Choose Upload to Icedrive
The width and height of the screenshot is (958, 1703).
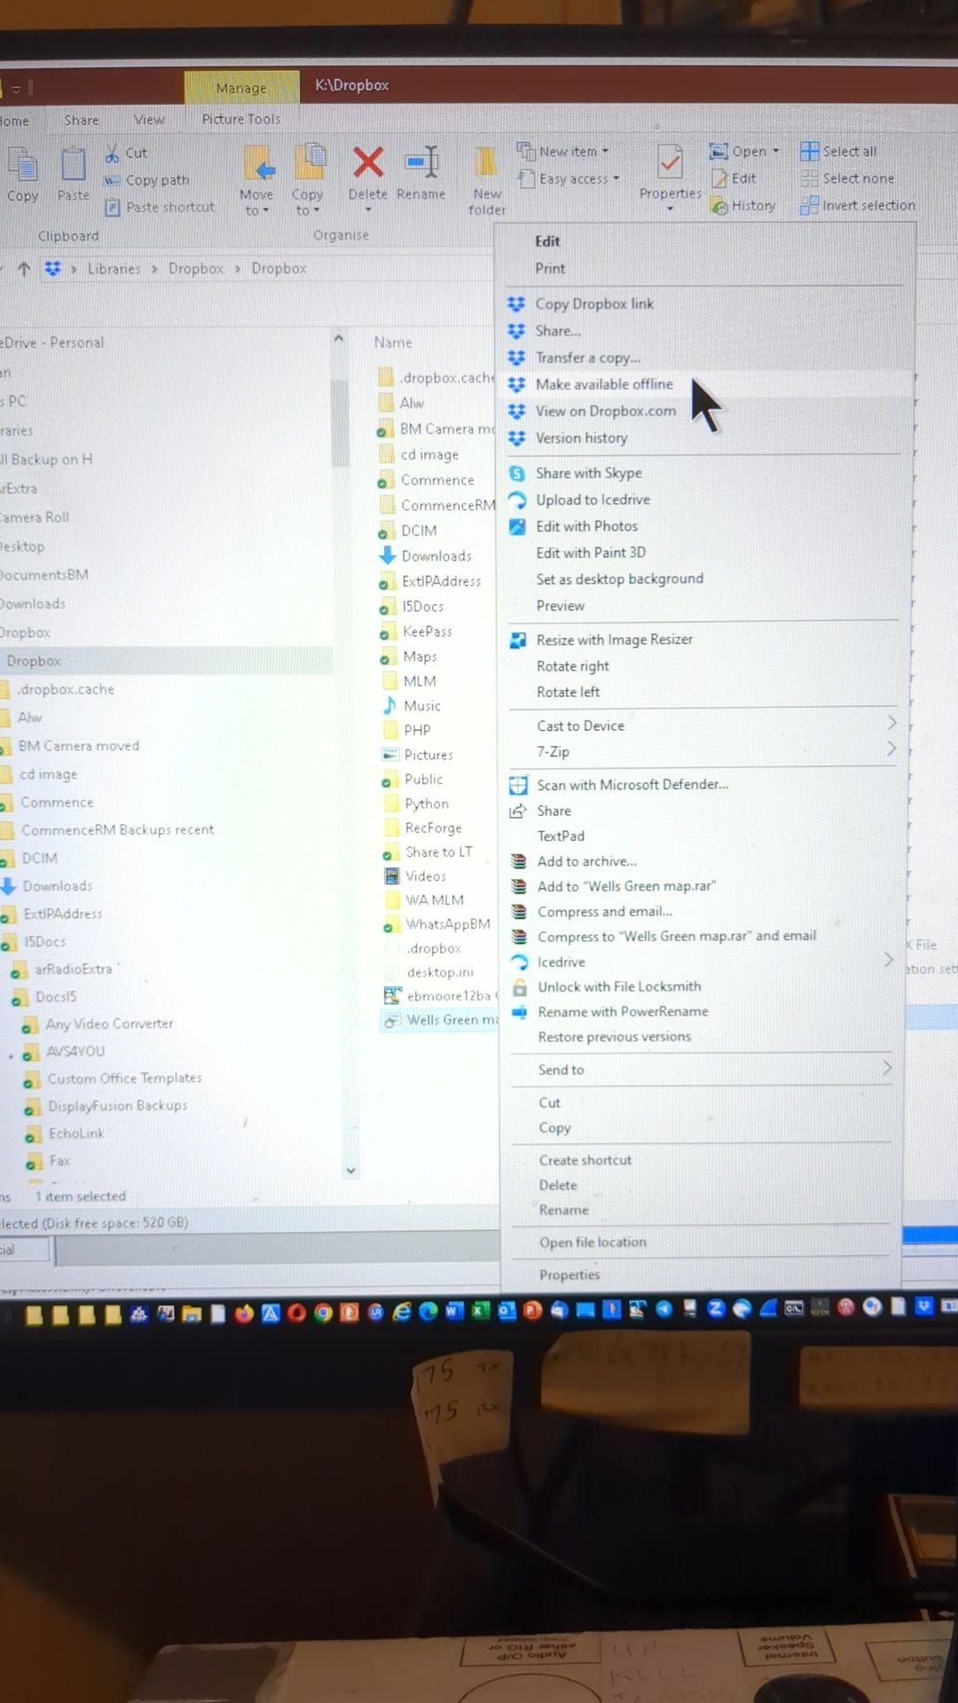pos(593,500)
